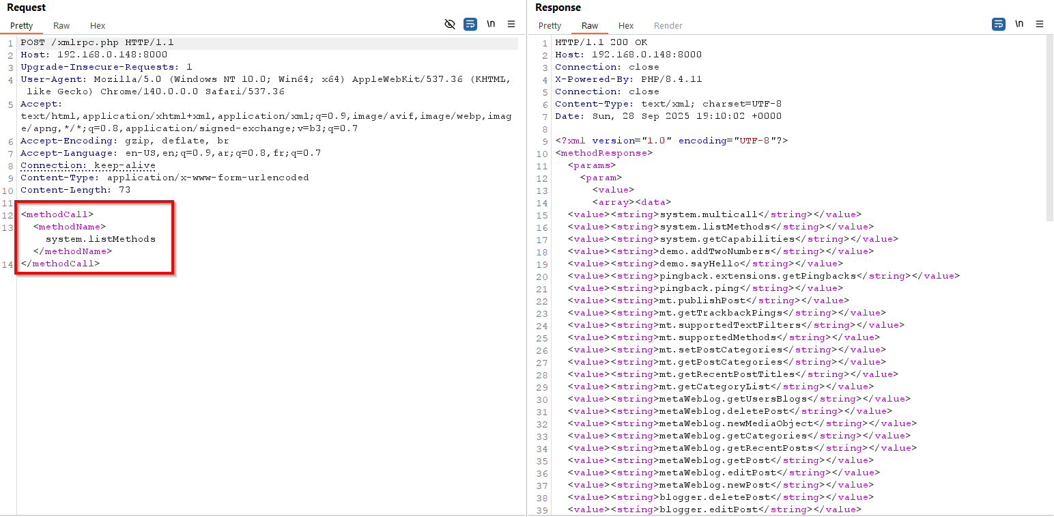Open the Render tab in the Response panel
This screenshot has width=1054, height=517.
click(668, 26)
